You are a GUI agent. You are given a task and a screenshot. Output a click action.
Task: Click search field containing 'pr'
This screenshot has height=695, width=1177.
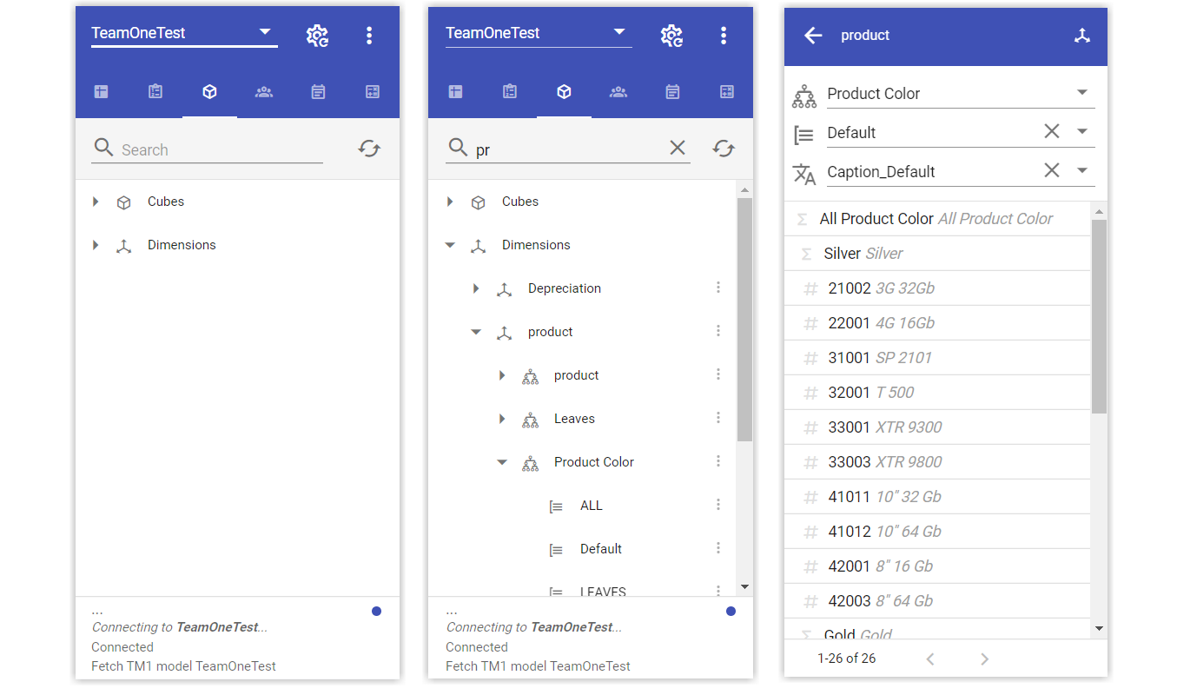[x=569, y=149]
